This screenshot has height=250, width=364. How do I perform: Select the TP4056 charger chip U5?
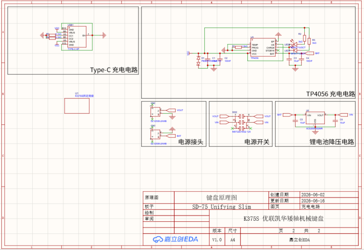tap(263, 48)
